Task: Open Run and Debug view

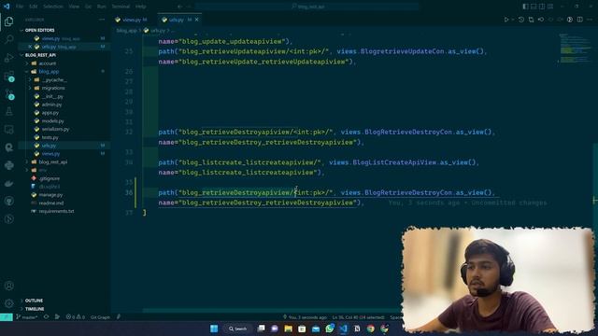Action: [x=8, y=58]
